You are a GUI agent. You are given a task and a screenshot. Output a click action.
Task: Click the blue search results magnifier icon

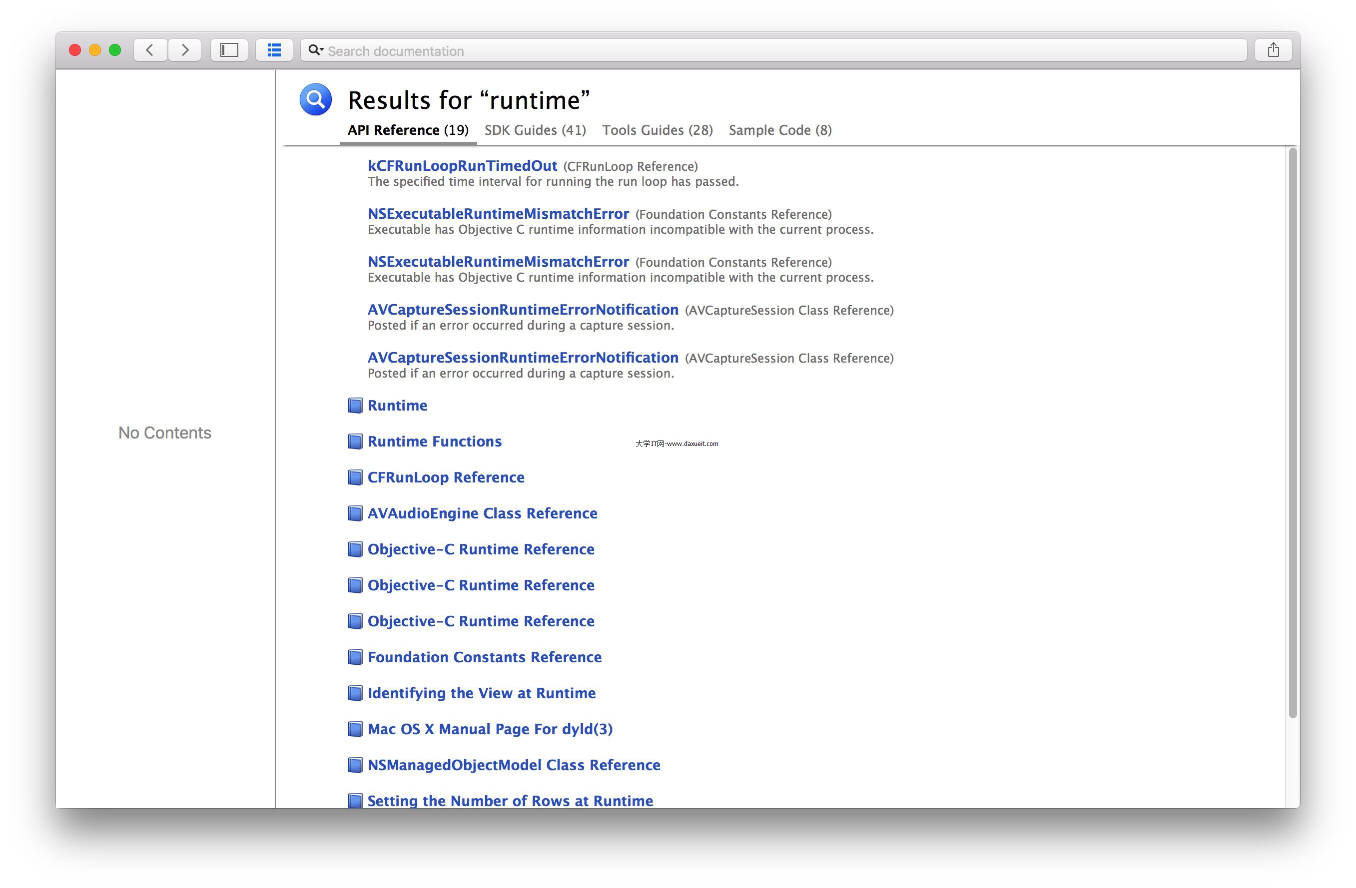316,100
